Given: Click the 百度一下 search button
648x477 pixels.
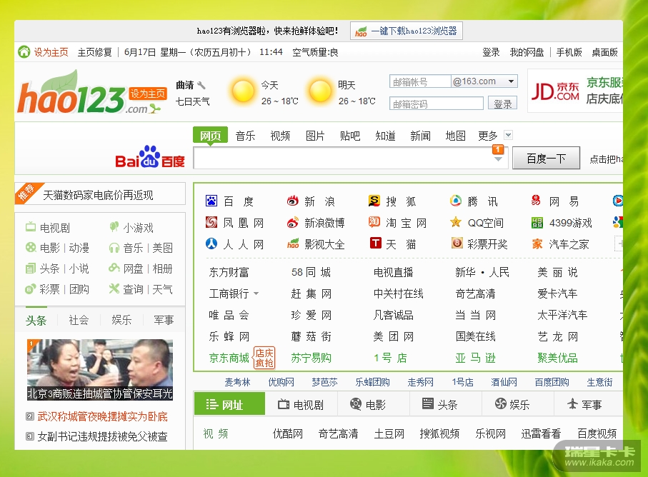Looking at the screenshot, I should [546, 159].
